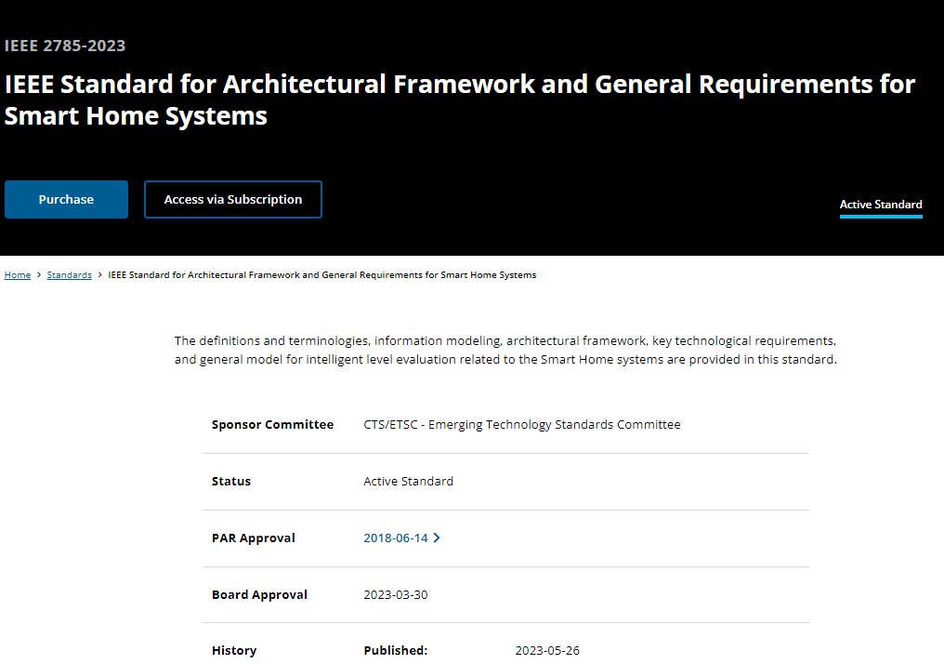The height and width of the screenshot is (664, 944).
Task: Click the Purchase button
Action: (66, 199)
